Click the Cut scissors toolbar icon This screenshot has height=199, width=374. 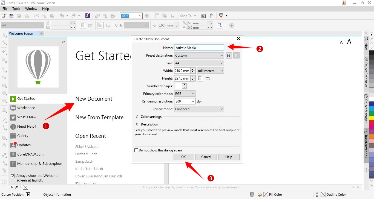36,16
